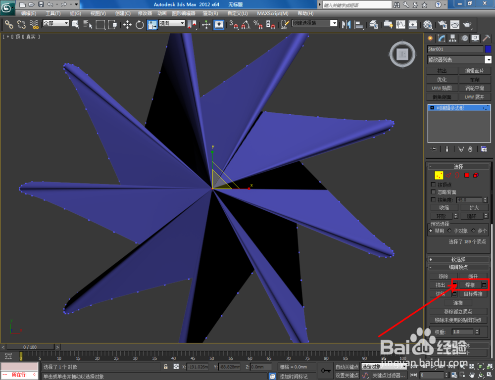Toggle the 设置关键点 set key button
495x380 pixels.
(x=346, y=375)
